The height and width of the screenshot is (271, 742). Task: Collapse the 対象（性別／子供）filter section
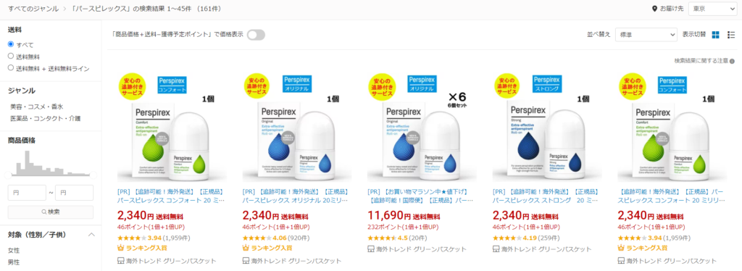92,235
